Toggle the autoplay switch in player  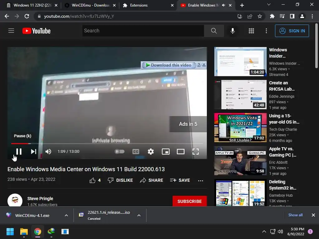[x=119, y=152]
